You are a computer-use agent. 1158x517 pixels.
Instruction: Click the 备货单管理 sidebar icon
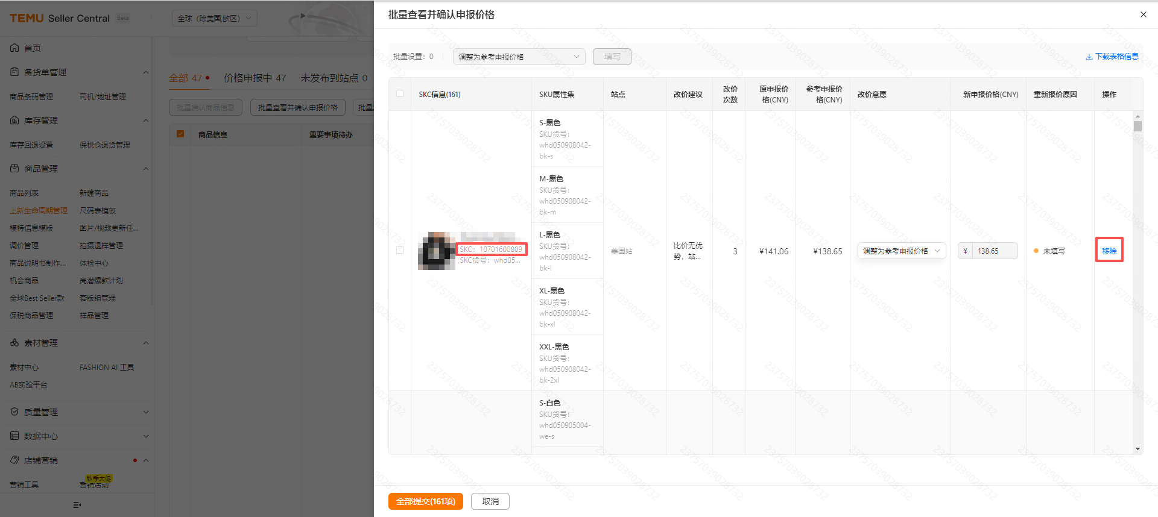tap(14, 72)
